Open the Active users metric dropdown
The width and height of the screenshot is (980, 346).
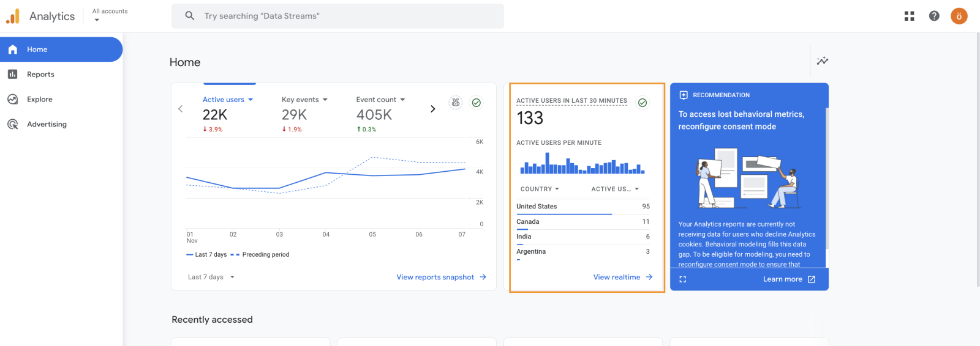coord(228,100)
